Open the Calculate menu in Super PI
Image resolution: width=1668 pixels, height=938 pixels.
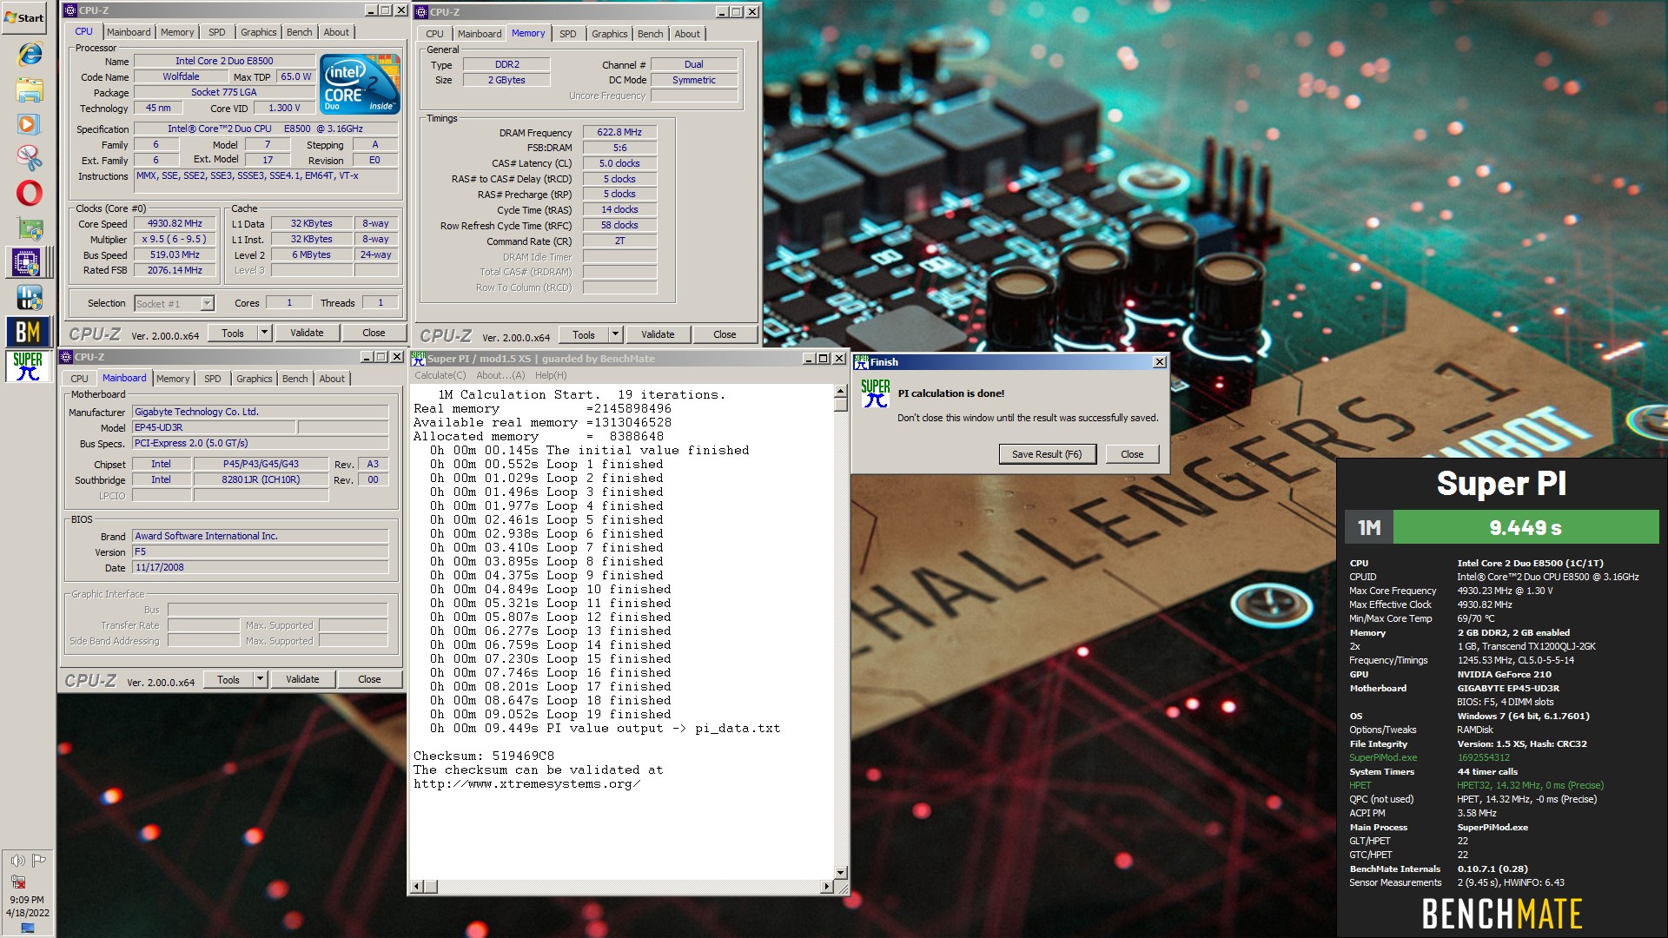click(440, 375)
